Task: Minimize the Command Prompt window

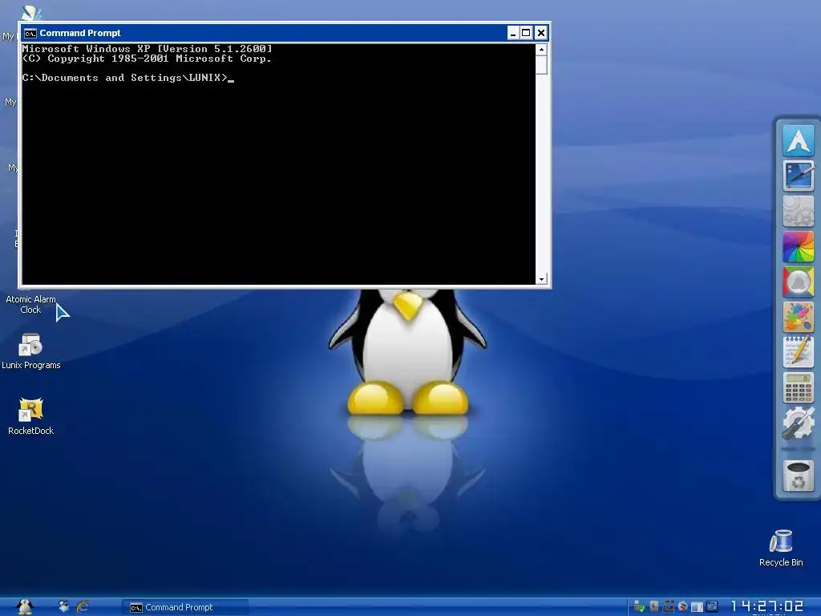Action: coord(512,33)
